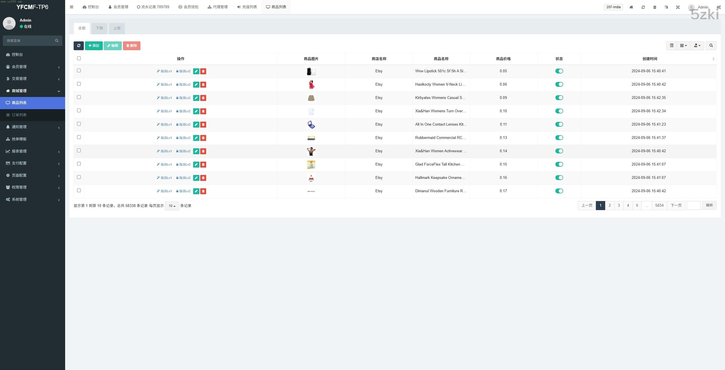This screenshot has height=370, width=725.
Task: Click red delete icon for Dimanul Wooden row
Action: 203,191
